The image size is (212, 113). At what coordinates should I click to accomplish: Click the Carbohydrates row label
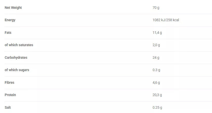16,58
